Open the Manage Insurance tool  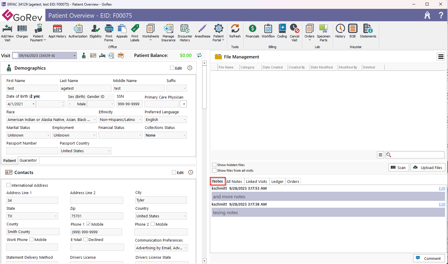click(168, 33)
